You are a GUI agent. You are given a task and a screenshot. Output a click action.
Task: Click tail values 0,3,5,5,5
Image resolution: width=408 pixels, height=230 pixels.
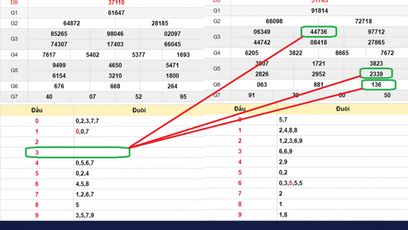click(x=291, y=183)
